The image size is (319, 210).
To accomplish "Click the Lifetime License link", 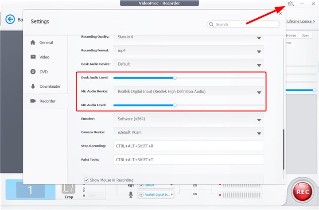I will point(301,21).
